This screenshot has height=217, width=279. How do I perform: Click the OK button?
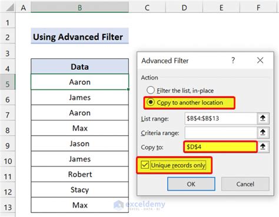pyautogui.click(x=191, y=184)
